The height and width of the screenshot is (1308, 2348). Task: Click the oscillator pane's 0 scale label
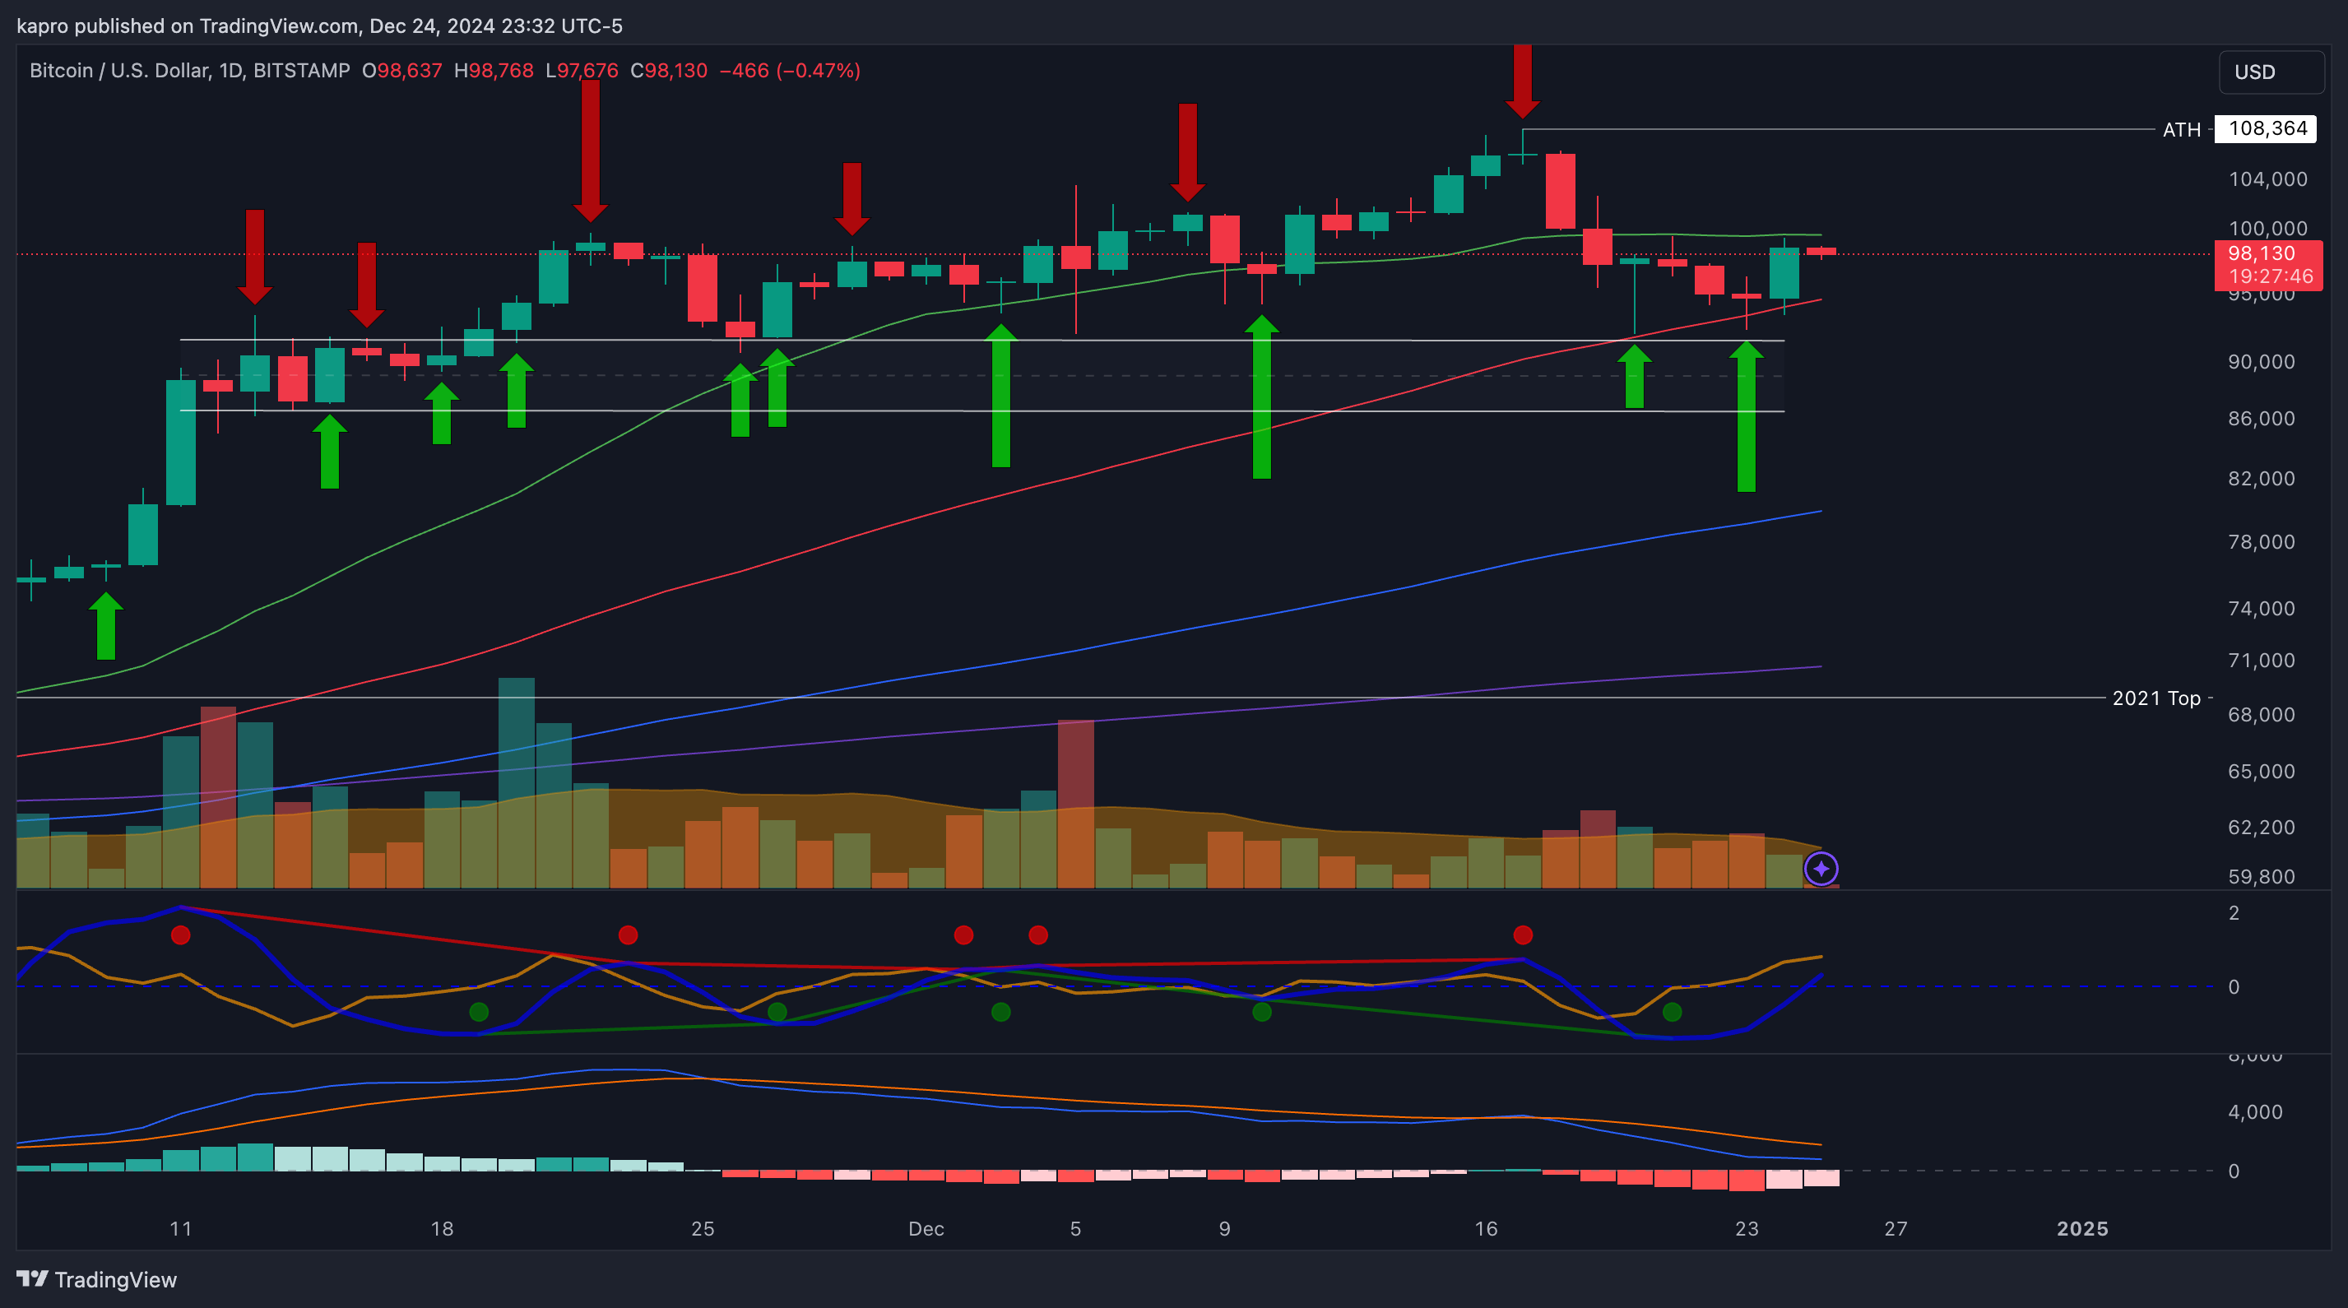pyautogui.click(x=2233, y=986)
